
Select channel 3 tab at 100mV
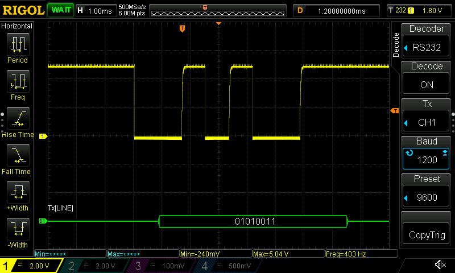[162, 266]
